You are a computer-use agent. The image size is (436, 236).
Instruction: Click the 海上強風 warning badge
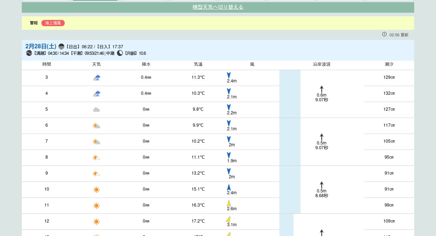(53, 23)
